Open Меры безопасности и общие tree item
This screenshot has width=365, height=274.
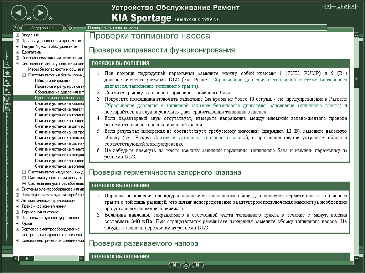click(56, 69)
